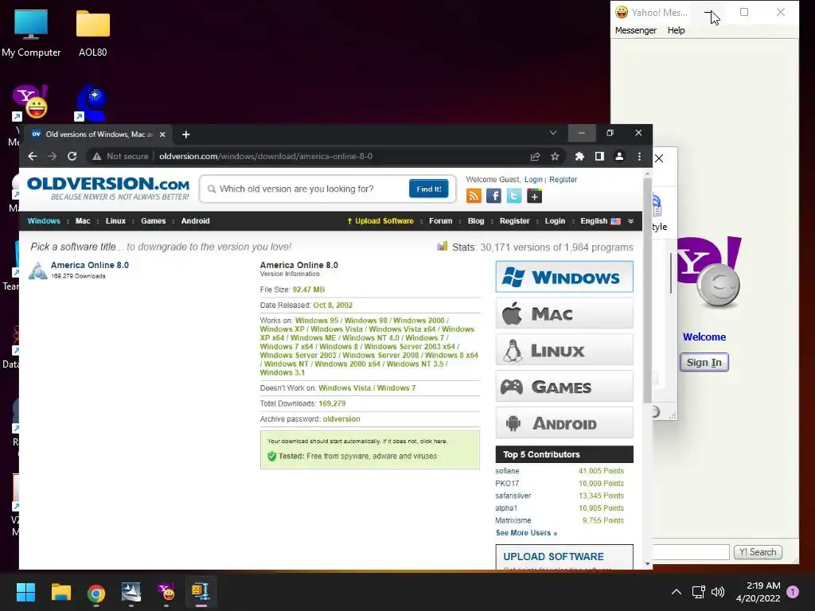The width and height of the screenshot is (815, 611).
Task: Click the Mac platform banner button
Action: pos(564,313)
